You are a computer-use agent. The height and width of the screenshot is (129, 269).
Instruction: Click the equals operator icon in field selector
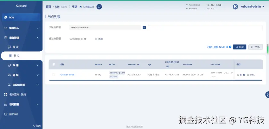coord(144,28)
